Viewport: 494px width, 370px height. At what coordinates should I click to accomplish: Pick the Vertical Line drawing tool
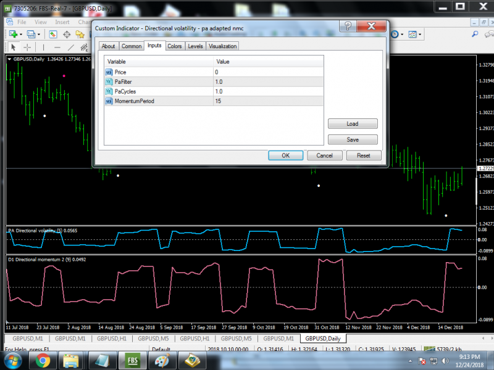[x=43, y=47]
